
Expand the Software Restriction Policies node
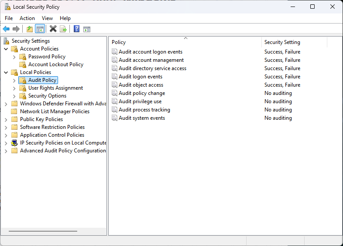[6, 127]
